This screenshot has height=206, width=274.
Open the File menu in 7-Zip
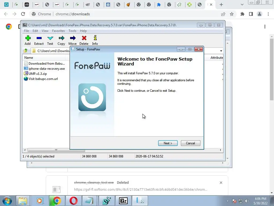tap(26, 31)
